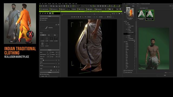Screen dimensions: 173x97
Task: Collapse the Pants folder in content tree
Action: tap(126, 29)
